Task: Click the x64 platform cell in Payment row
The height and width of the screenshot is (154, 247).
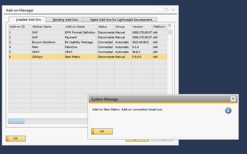Action: [x=159, y=37]
